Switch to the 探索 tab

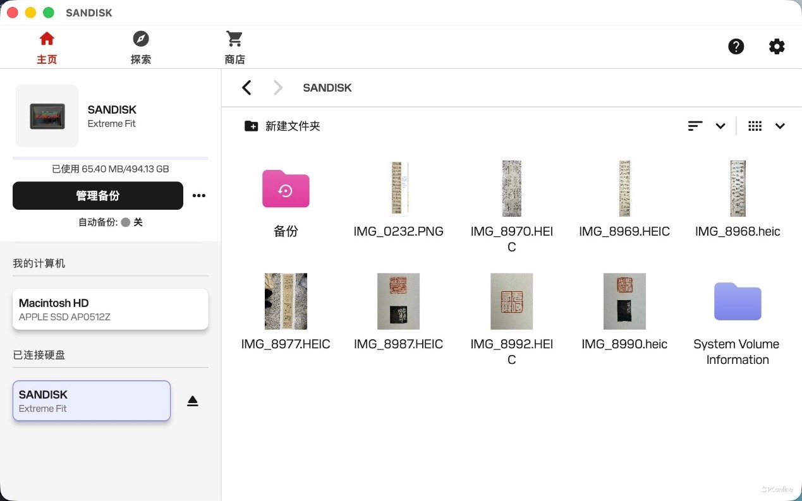141,48
